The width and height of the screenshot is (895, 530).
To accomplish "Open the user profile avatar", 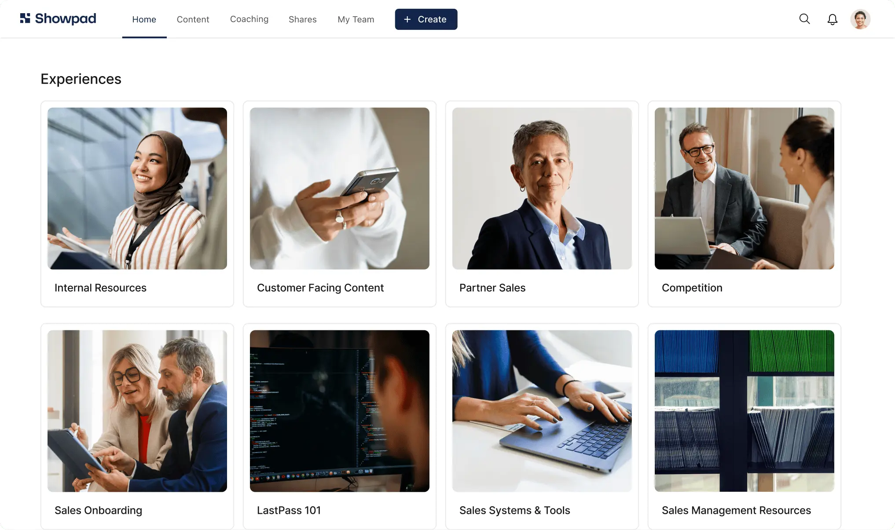I will coord(860,19).
